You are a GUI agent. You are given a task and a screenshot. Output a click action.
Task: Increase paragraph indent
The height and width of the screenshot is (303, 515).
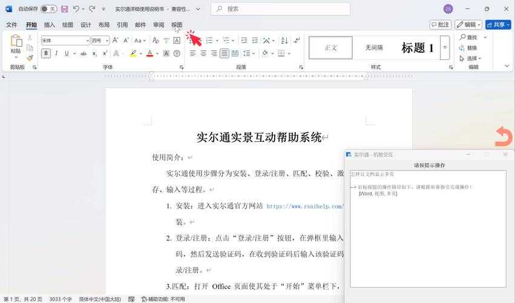coord(255,40)
